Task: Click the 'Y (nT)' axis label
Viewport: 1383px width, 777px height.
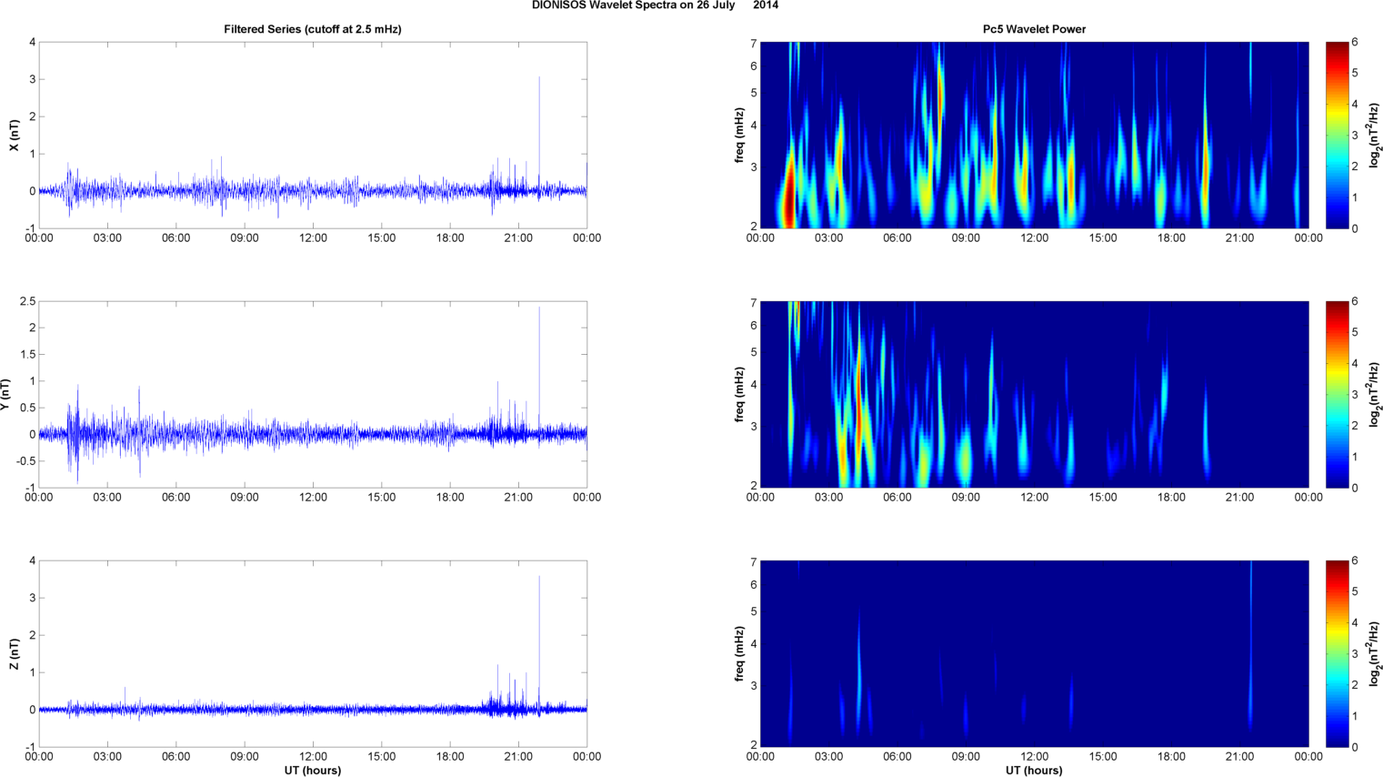Action: point(7,395)
